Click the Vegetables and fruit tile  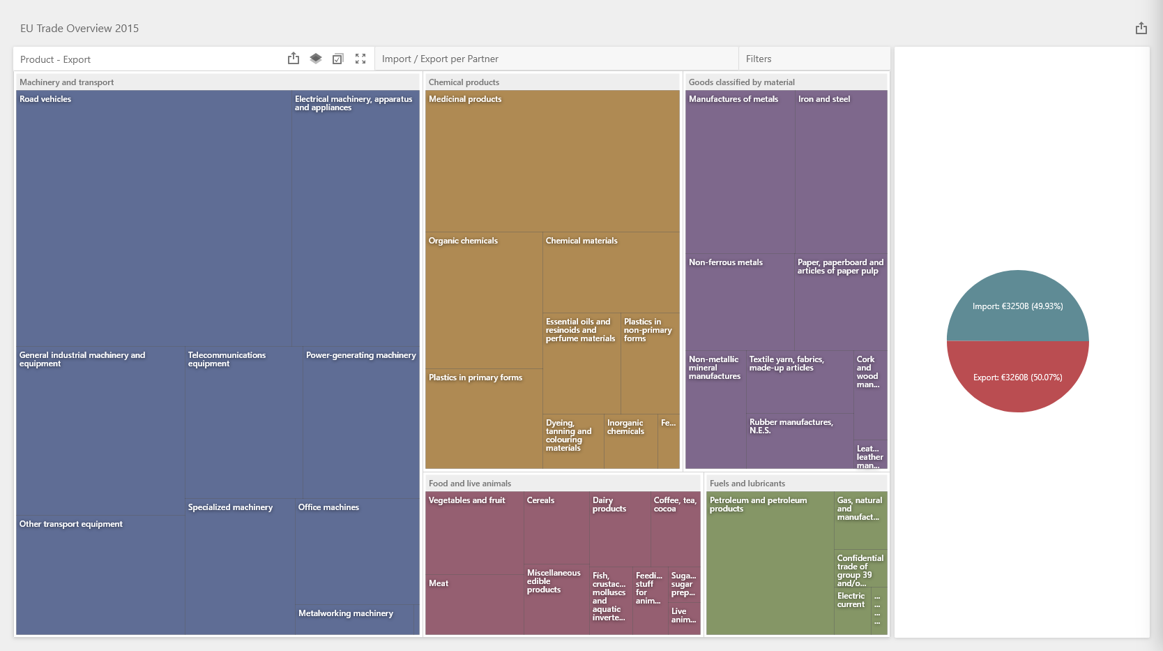coord(474,534)
